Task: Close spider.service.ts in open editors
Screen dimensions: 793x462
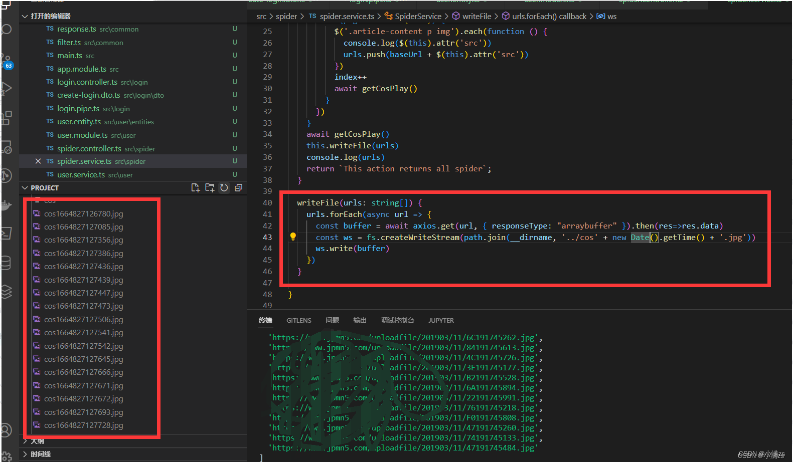Action: [x=38, y=161]
